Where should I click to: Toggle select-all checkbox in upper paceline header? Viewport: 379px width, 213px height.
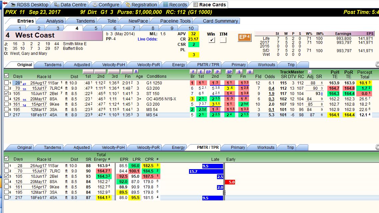(7, 76)
